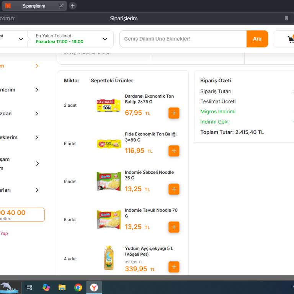Open Dardanel Ekonomik Ton Balığı product title
The height and width of the screenshot is (294, 294).
click(x=149, y=99)
